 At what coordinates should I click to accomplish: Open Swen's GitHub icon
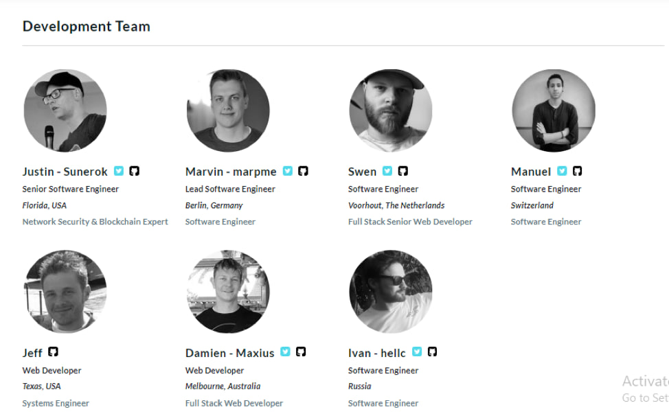tap(403, 171)
